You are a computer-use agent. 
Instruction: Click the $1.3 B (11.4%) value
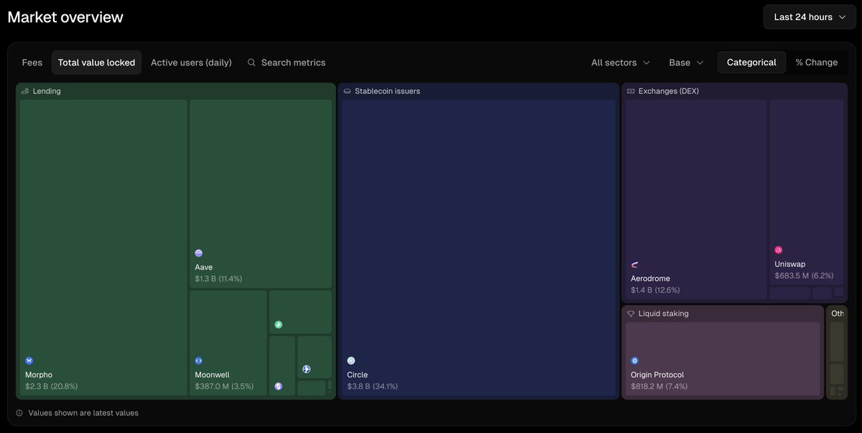[x=218, y=279]
